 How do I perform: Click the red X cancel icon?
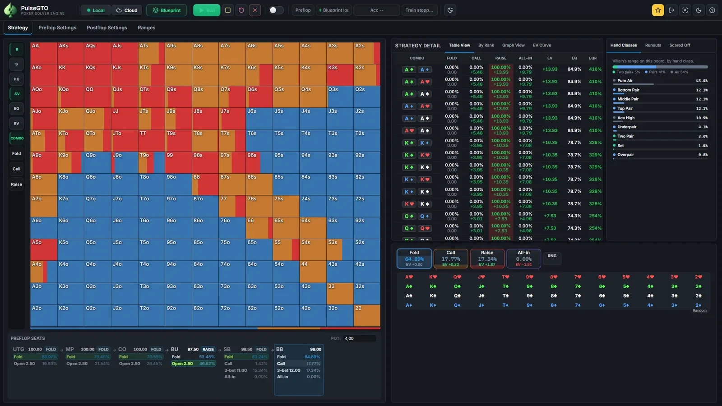pos(255,10)
